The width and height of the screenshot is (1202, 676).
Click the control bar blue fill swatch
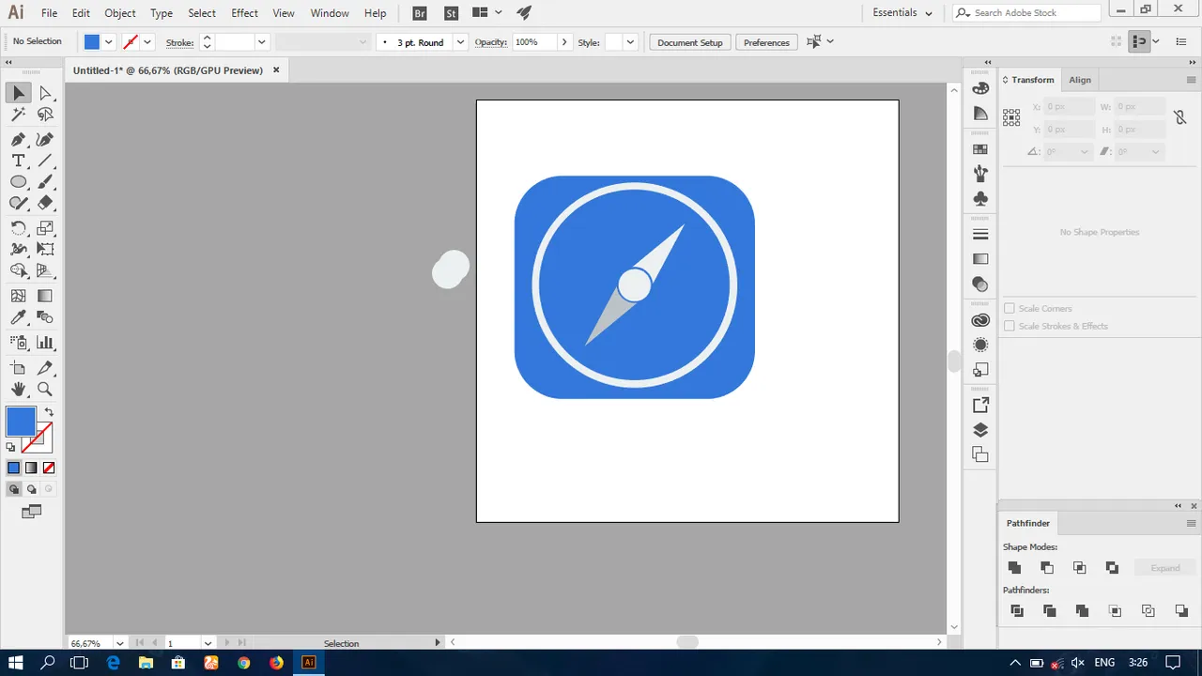[92, 42]
